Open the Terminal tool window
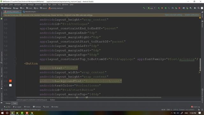204x115 pixels. (37, 107)
